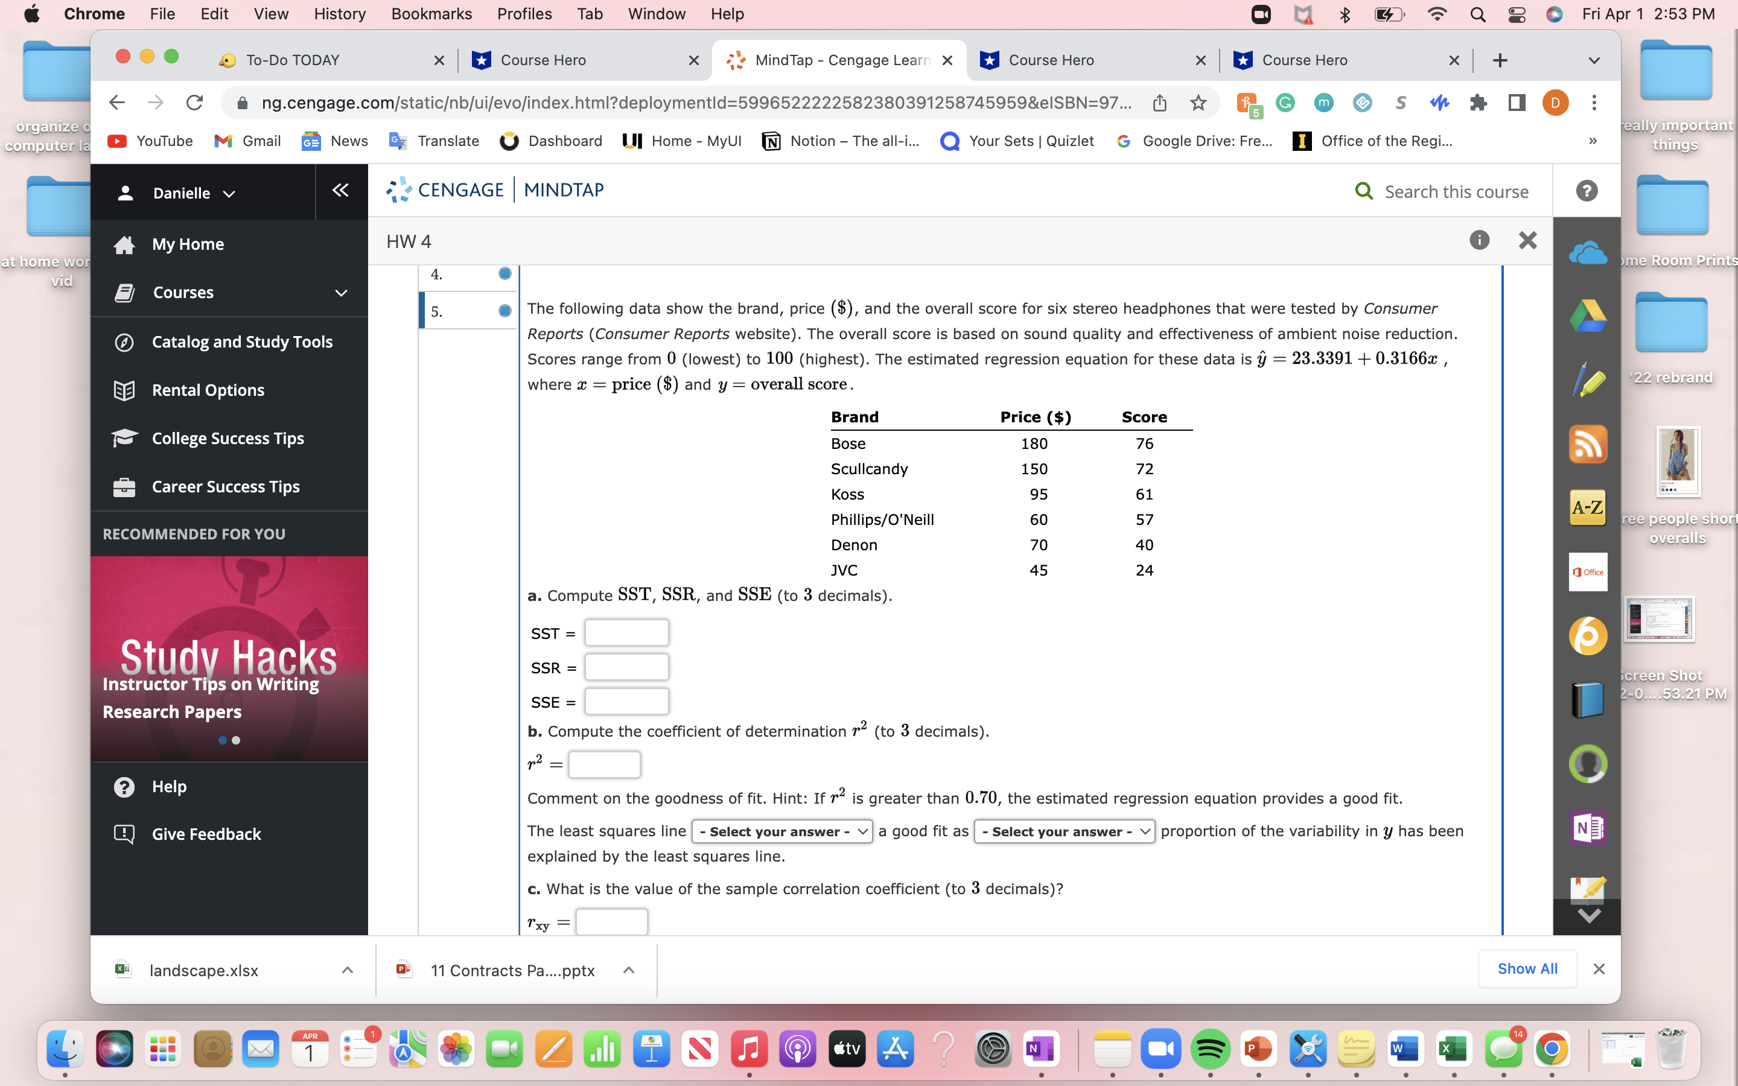Viewport: 1738px width, 1086px height.
Task: Open first least squares line answer dropdown
Action: [781, 831]
